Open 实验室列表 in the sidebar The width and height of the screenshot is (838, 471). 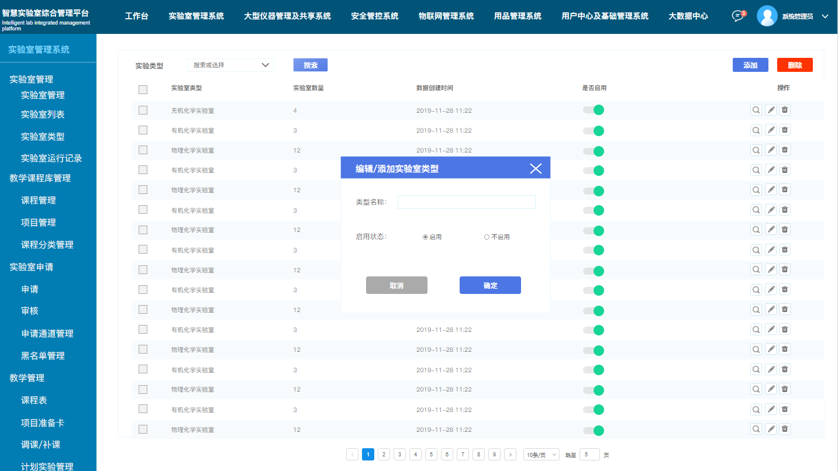[x=43, y=115]
